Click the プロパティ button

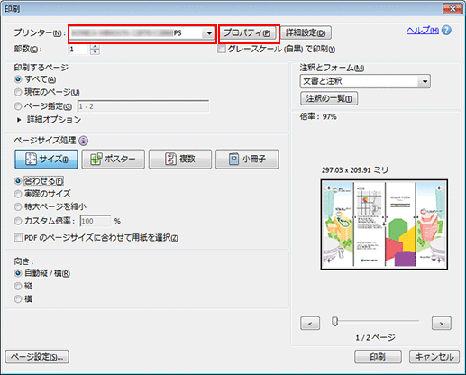point(247,33)
